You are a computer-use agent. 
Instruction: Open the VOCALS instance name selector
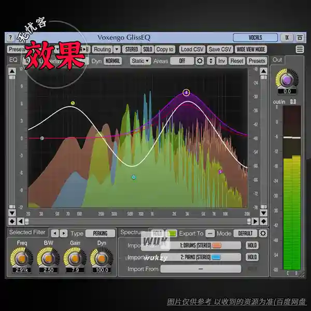click(255, 38)
